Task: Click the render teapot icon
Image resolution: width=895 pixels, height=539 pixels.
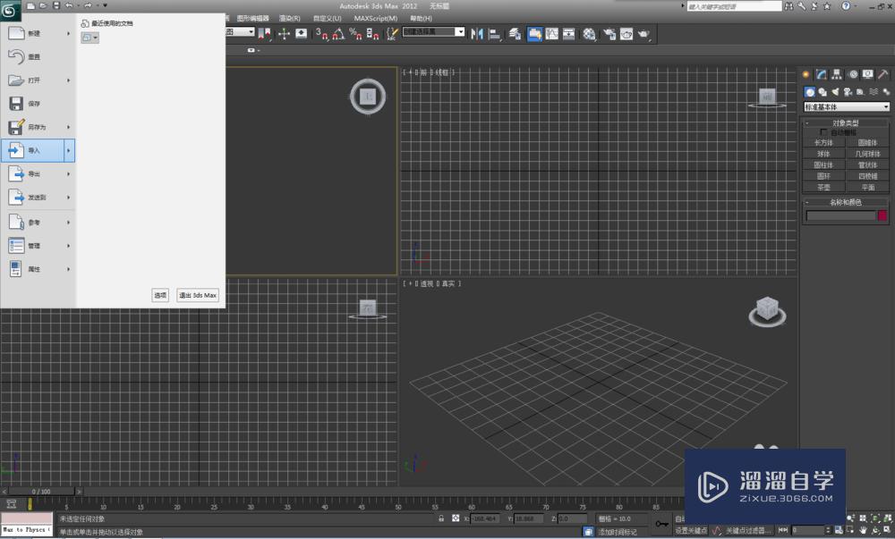Action: pyautogui.click(x=644, y=34)
